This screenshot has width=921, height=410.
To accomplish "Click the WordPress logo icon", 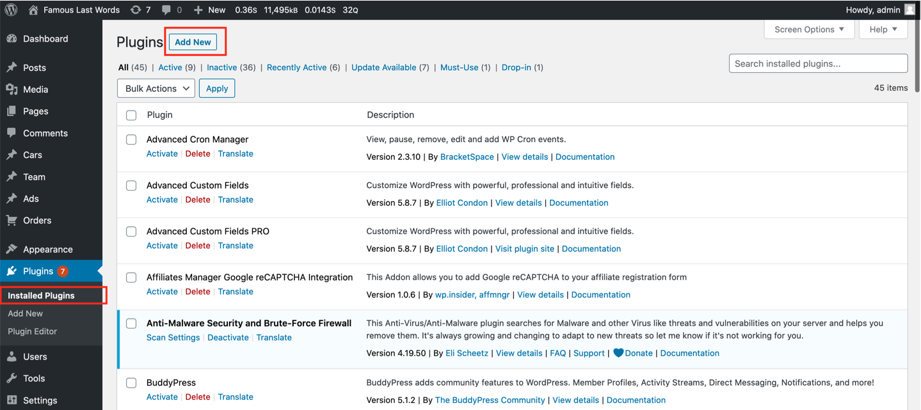I will tap(11, 10).
